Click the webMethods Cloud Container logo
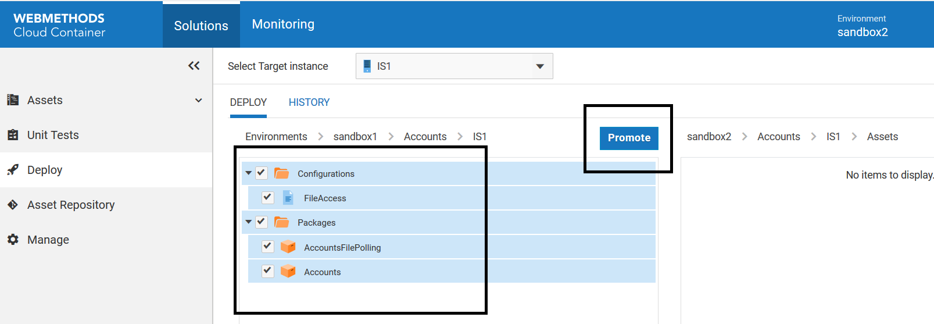 coord(59,26)
